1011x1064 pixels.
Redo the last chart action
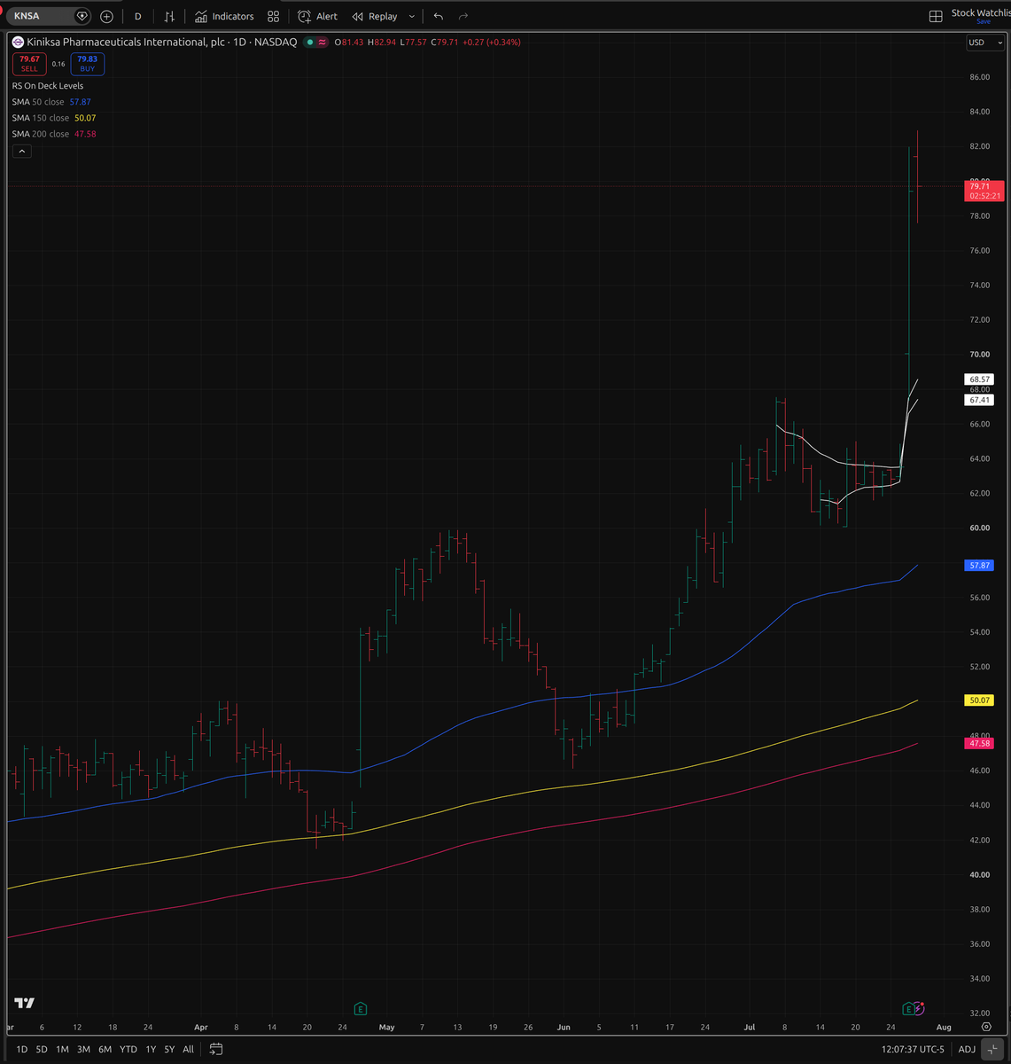point(463,16)
